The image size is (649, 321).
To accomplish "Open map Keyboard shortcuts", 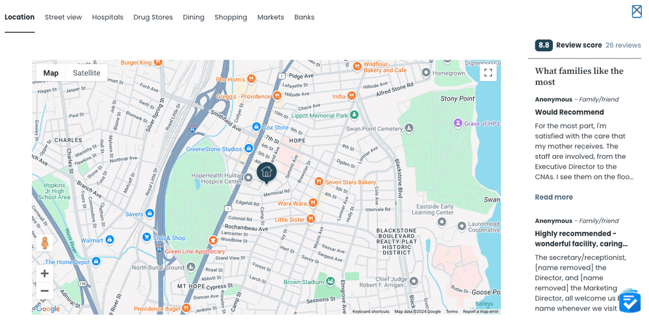I will [371, 311].
